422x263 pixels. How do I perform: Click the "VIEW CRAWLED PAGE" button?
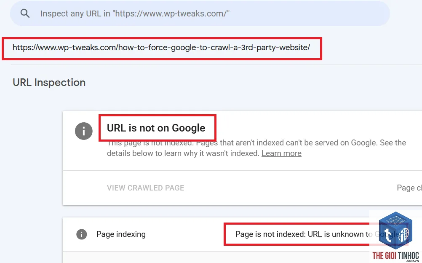[145, 188]
